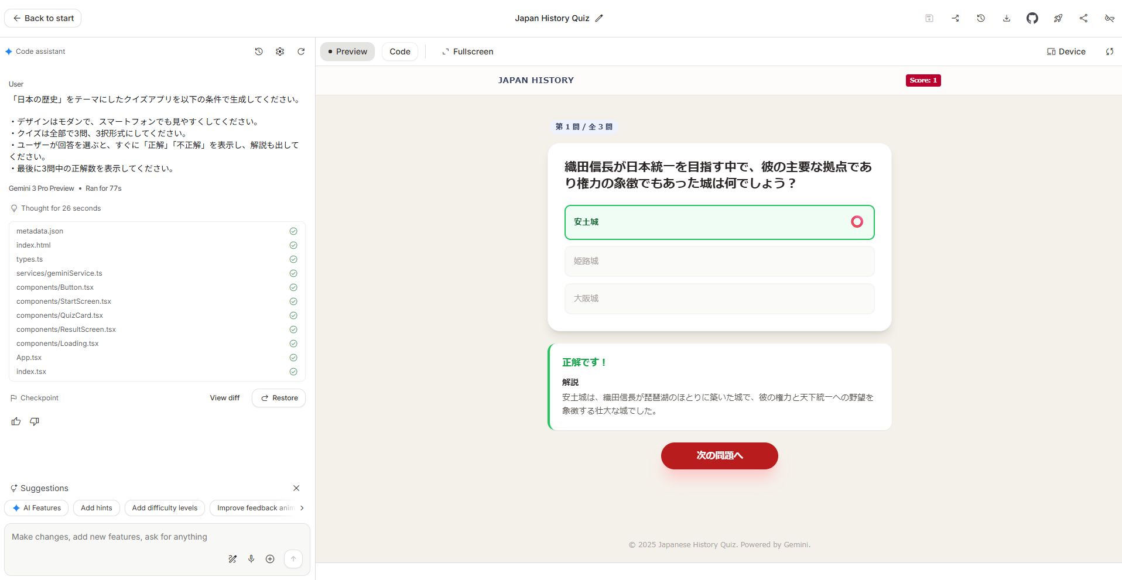Viewport: 1122px width, 580px height.
Task: Click the rocket deploy icon
Action: [1058, 18]
